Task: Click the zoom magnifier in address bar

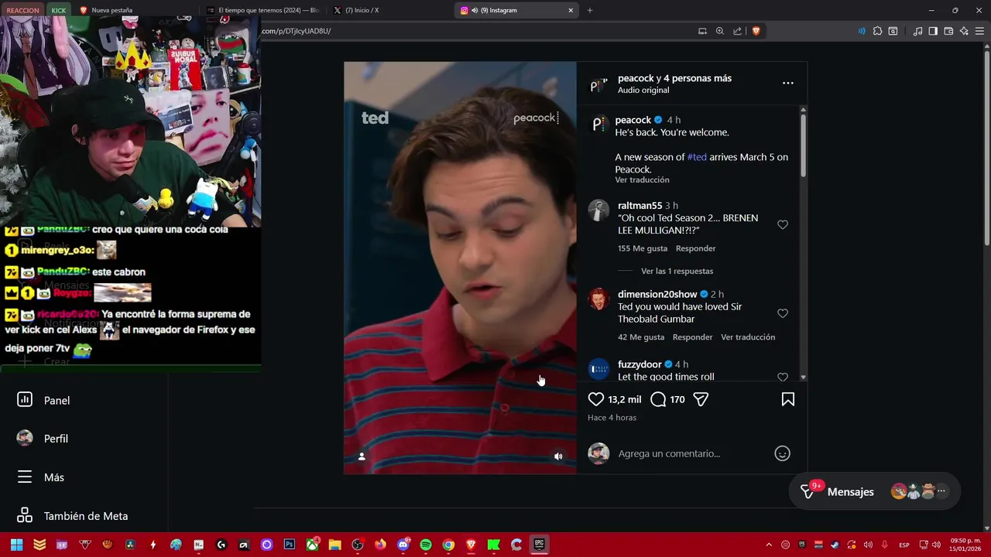Action: coord(720,31)
